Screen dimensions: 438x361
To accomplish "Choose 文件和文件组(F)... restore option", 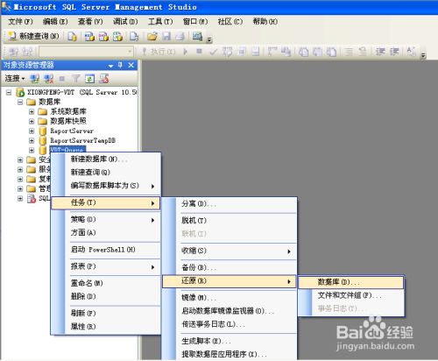I will (351, 295).
